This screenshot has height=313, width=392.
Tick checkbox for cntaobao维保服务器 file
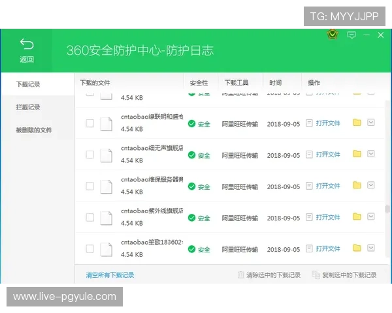click(x=90, y=186)
